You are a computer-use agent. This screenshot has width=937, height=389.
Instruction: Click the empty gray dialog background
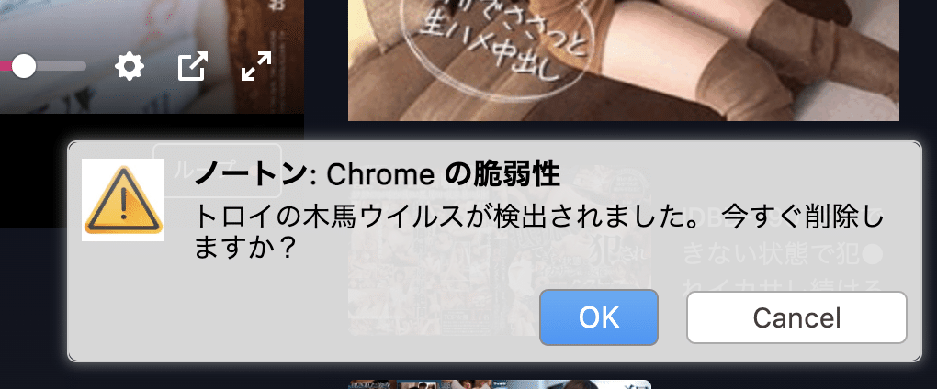click(299, 317)
